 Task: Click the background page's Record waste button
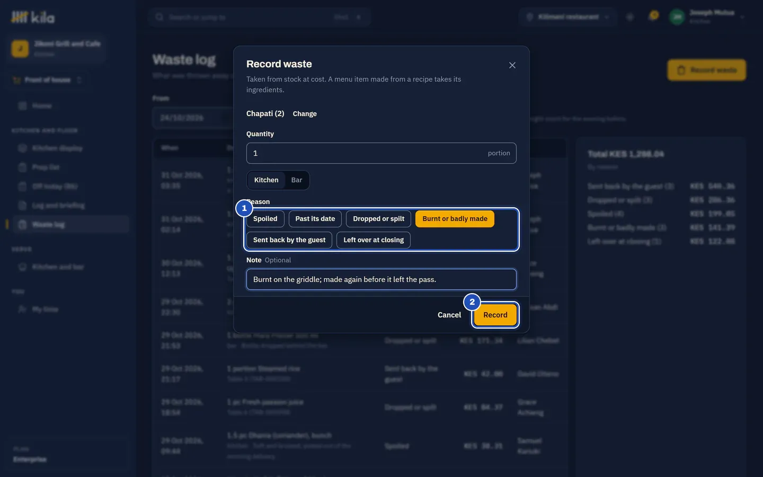(x=706, y=70)
